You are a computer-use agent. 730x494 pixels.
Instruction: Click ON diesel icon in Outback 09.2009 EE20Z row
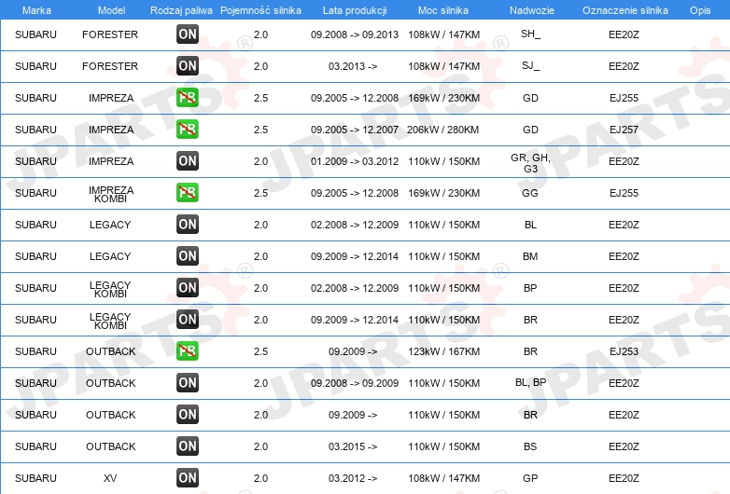point(187,414)
